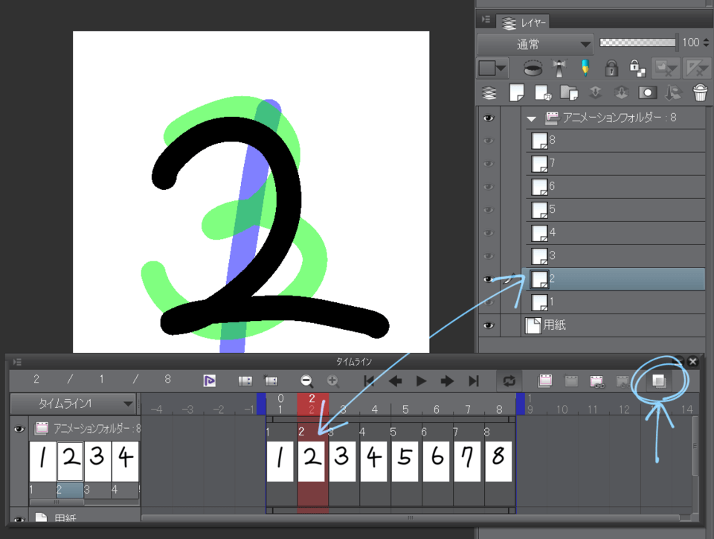Select the レイヤー panel tab
Image resolution: width=714 pixels, height=539 pixels.
pyautogui.click(x=524, y=23)
